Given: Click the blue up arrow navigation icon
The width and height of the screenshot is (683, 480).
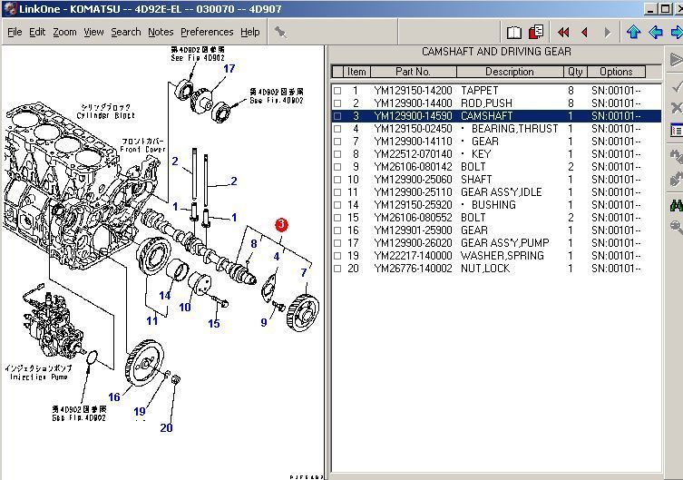Looking at the screenshot, I should [x=633, y=32].
